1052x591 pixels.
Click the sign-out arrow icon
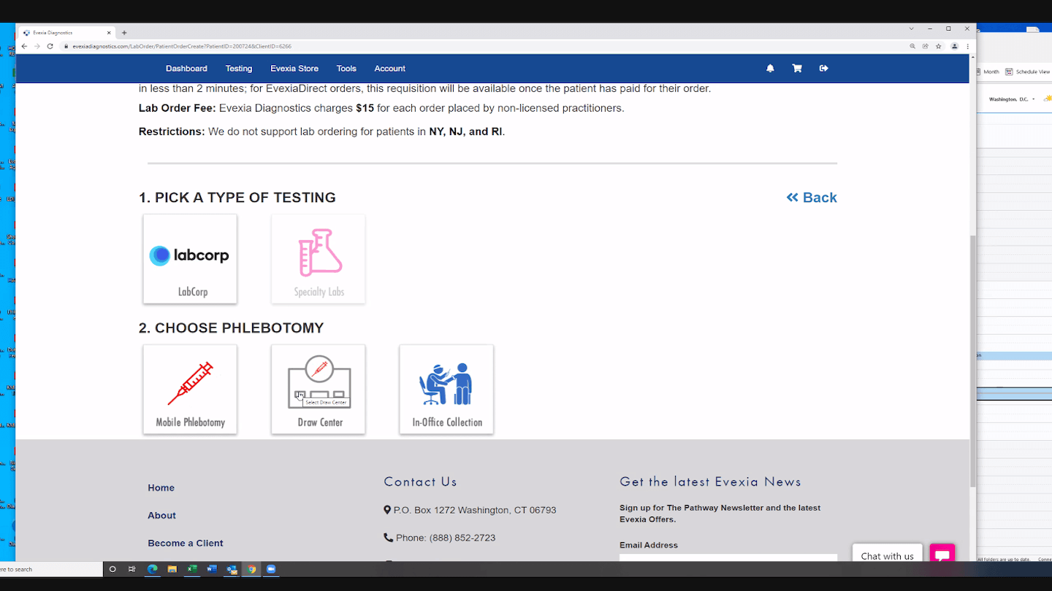(824, 69)
